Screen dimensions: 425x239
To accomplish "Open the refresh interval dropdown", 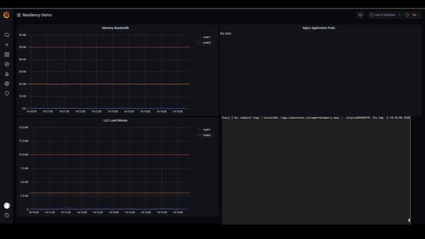I will (416, 15).
